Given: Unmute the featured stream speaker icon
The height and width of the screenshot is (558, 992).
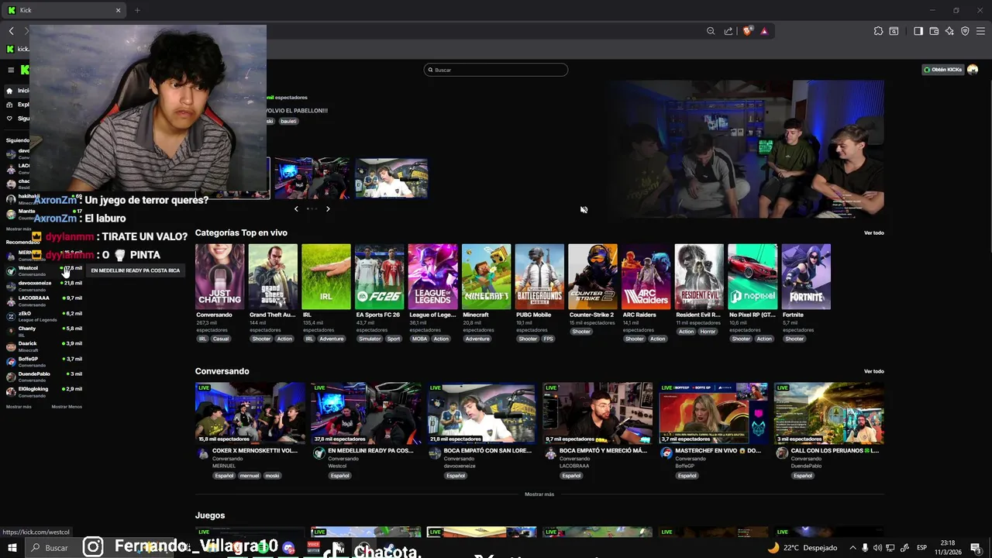Looking at the screenshot, I should (x=584, y=209).
